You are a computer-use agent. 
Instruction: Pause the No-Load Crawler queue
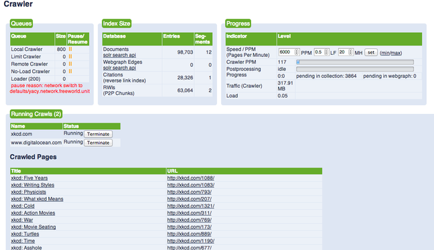pyautogui.click(x=70, y=72)
